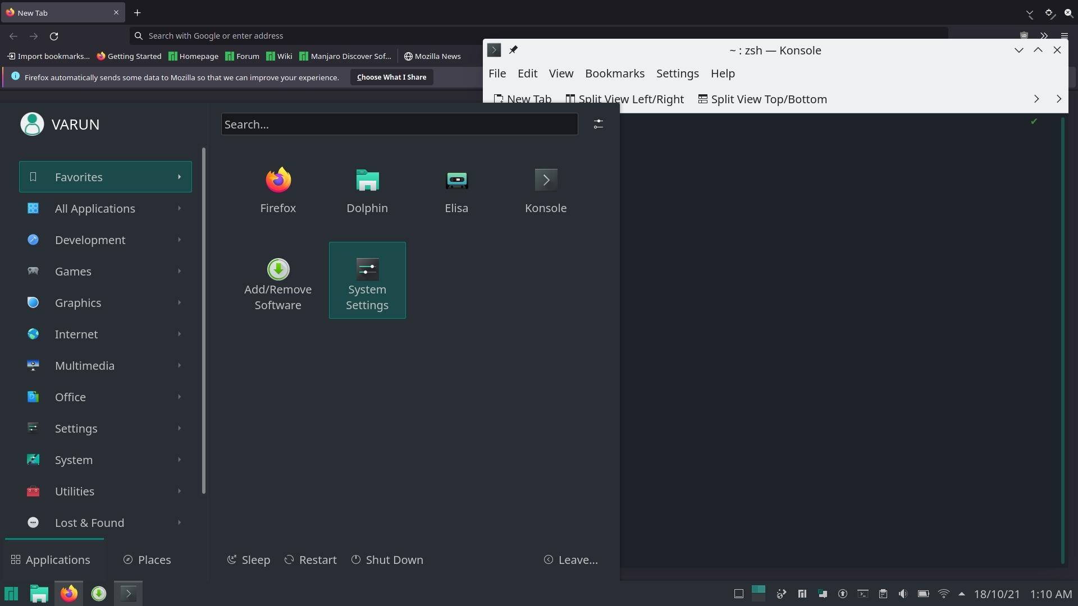Screen dimensions: 1078x606
Task: Open System Settings from the launcher grid
Action: coord(367,281)
